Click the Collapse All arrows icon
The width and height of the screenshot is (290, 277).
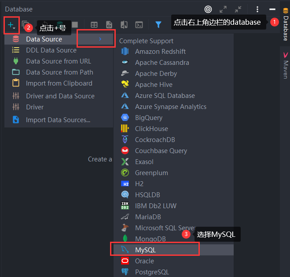pos(238,9)
